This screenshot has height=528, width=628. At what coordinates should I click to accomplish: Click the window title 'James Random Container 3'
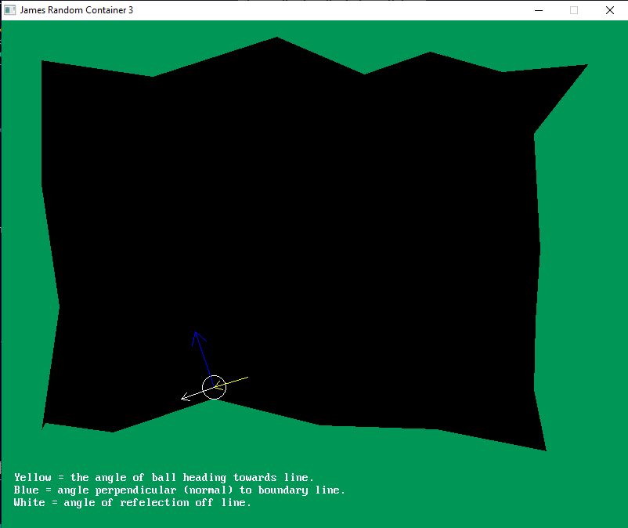pos(77,10)
